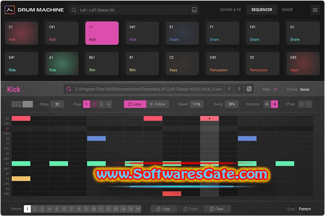Trigger the G#1 Ride pad
Viewport: 325px width, 216px height.
click(22, 63)
